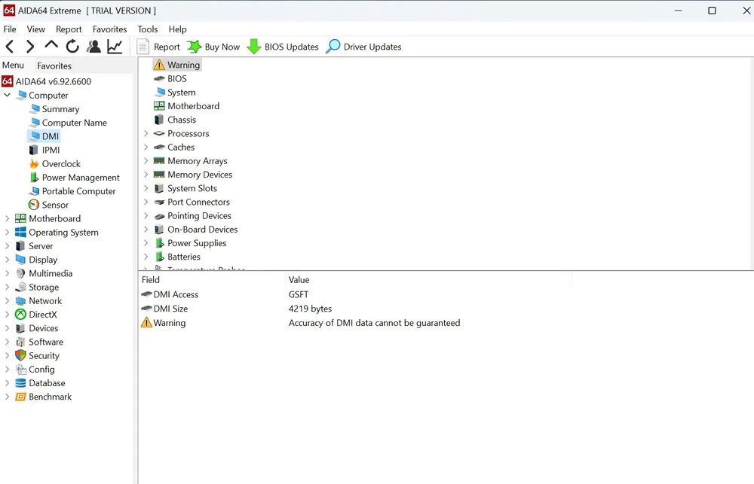Select Portable Computer in the tree
Image resolution: width=754 pixels, height=484 pixels.
(x=79, y=191)
